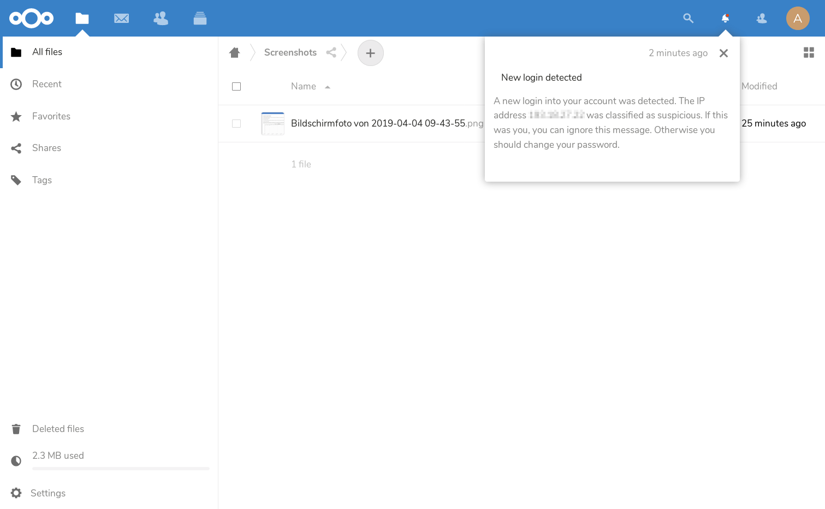The width and height of the screenshot is (825, 509).
Task: Open Recent files in sidebar
Action: [x=47, y=84]
